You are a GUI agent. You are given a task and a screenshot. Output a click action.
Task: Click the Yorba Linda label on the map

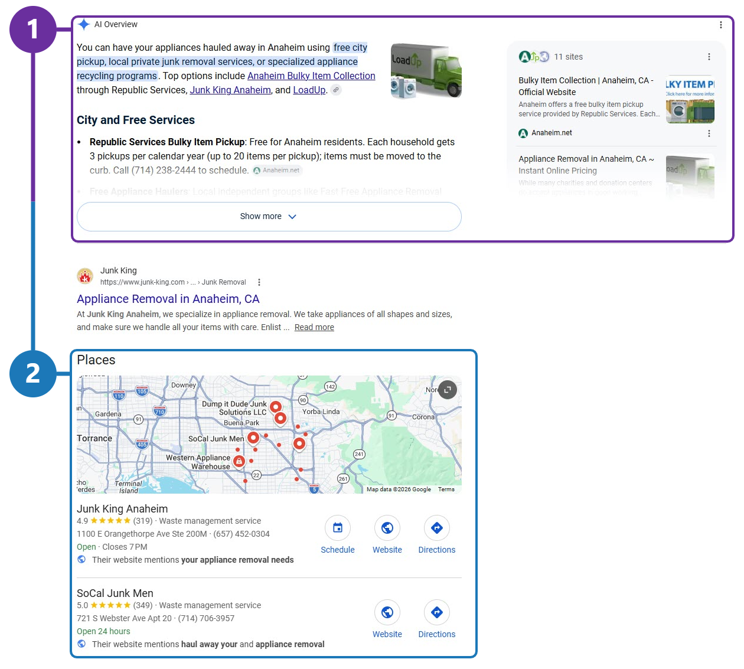click(x=321, y=412)
